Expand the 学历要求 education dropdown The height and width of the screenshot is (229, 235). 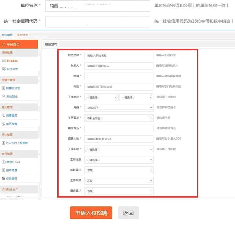coord(119,118)
